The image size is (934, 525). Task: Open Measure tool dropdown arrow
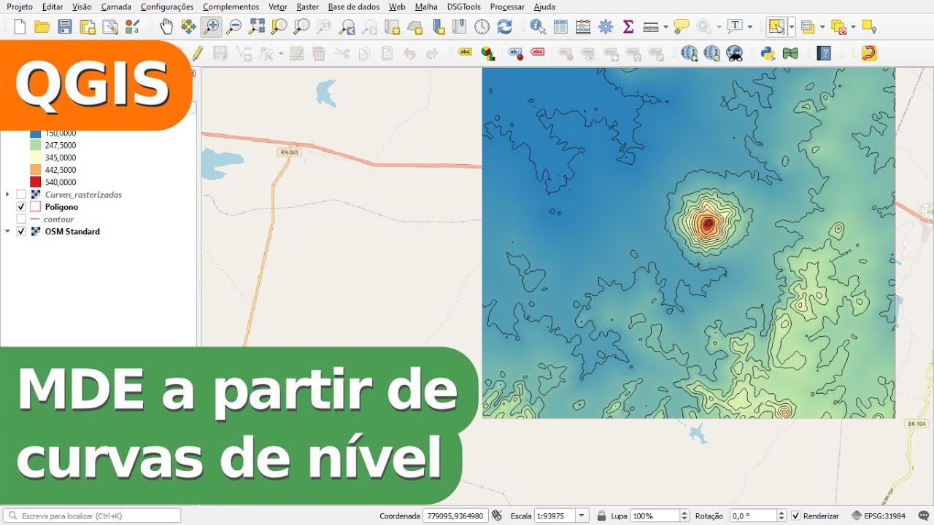[x=665, y=28]
